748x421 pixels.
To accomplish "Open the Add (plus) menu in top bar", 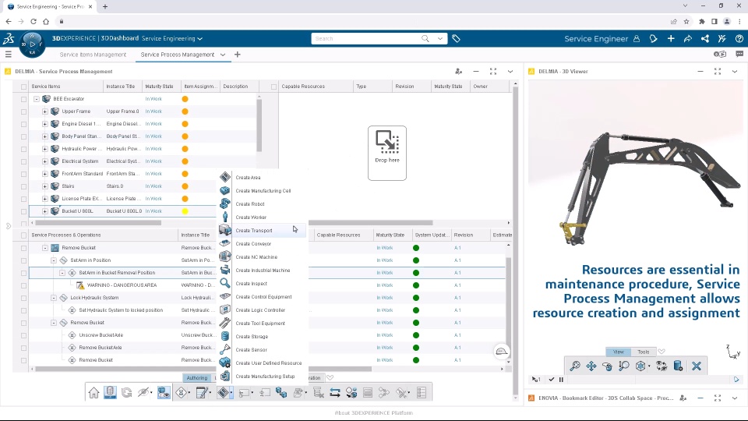I will (x=671, y=39).
